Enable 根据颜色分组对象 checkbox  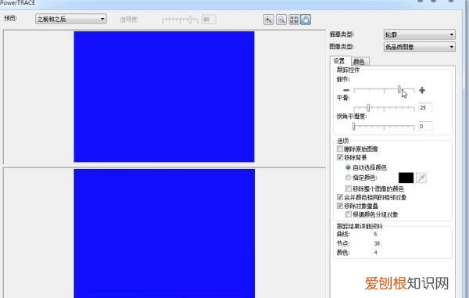coord(348,214)
